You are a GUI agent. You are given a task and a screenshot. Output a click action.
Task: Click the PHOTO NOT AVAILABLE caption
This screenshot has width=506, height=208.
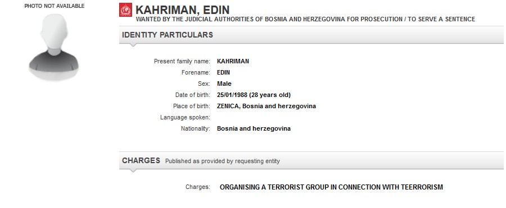point(55,6)
